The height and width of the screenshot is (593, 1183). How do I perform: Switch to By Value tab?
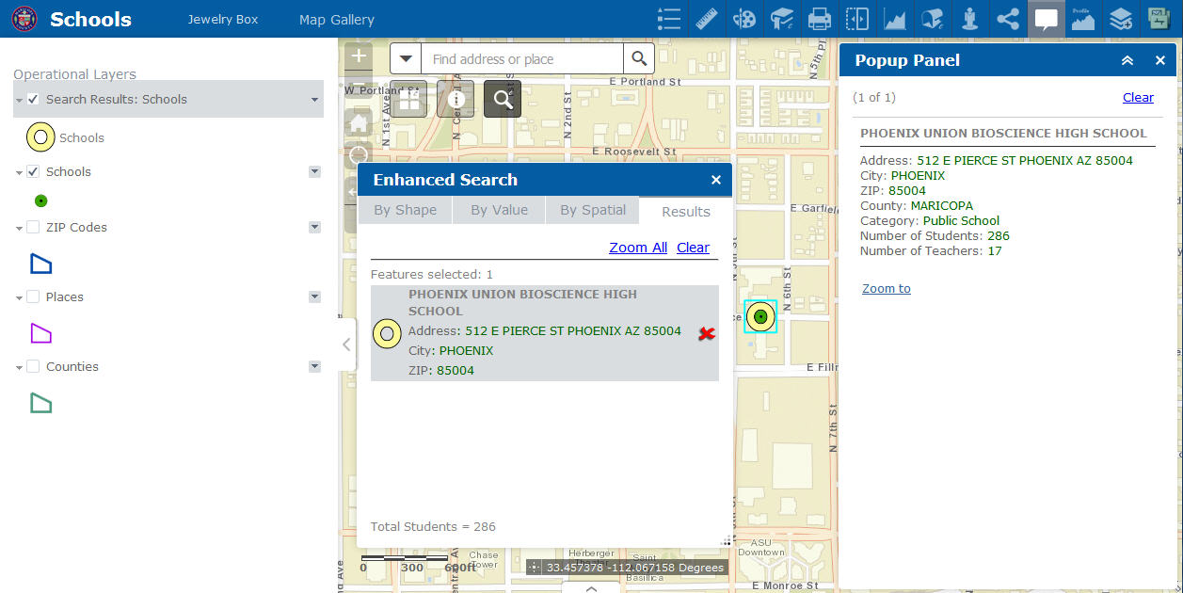(499, 210)
